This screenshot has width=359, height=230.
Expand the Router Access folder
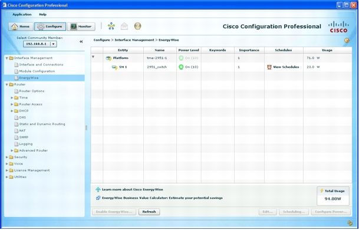point(12,104)
